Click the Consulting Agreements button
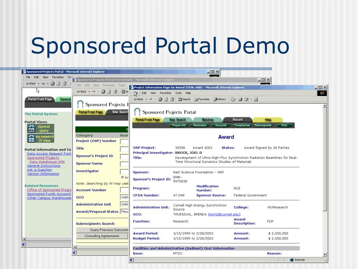358x269 pixels. (x=102, y=236)
